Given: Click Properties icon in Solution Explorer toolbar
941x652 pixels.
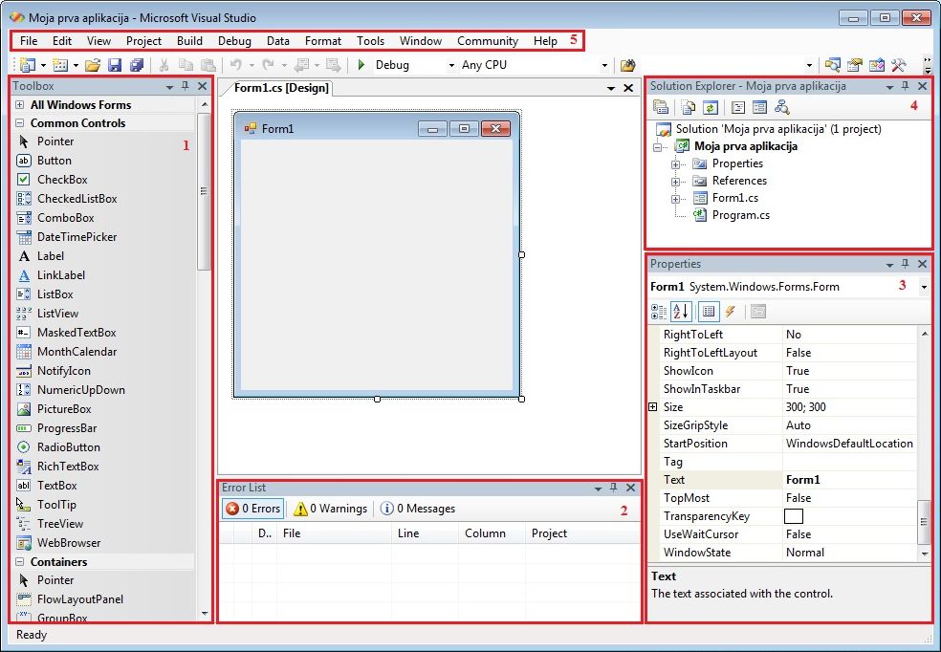Looking at the screenshot, I should pyautogui.click(x=661, y=107).
